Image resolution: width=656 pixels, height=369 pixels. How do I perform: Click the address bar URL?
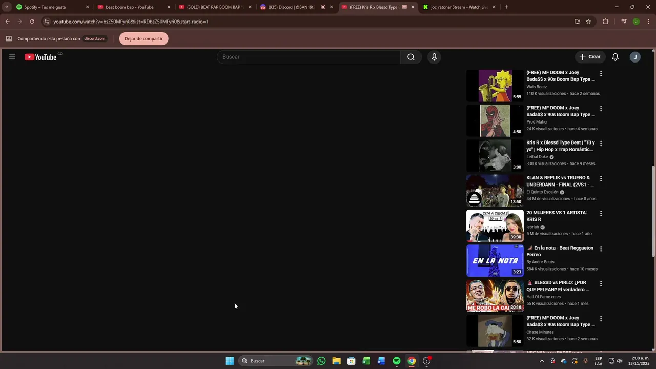[x=131, y=22]
